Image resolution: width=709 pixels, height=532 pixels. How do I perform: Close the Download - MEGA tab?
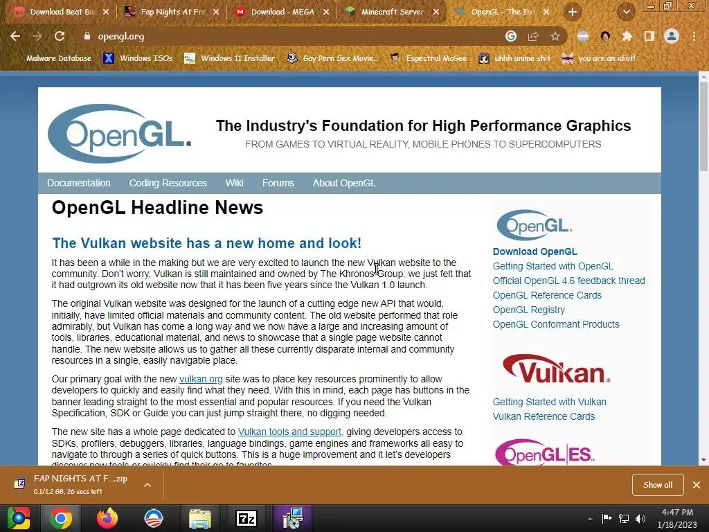click(326, 12)
